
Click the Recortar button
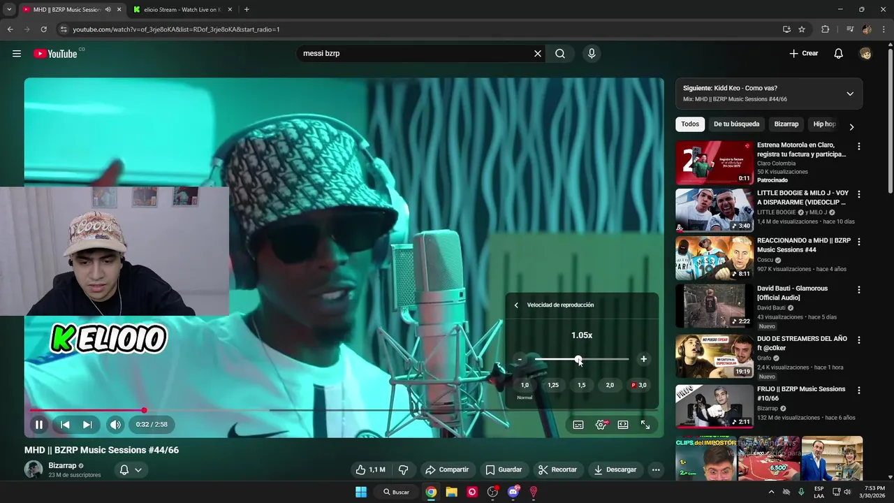(557, 469)
